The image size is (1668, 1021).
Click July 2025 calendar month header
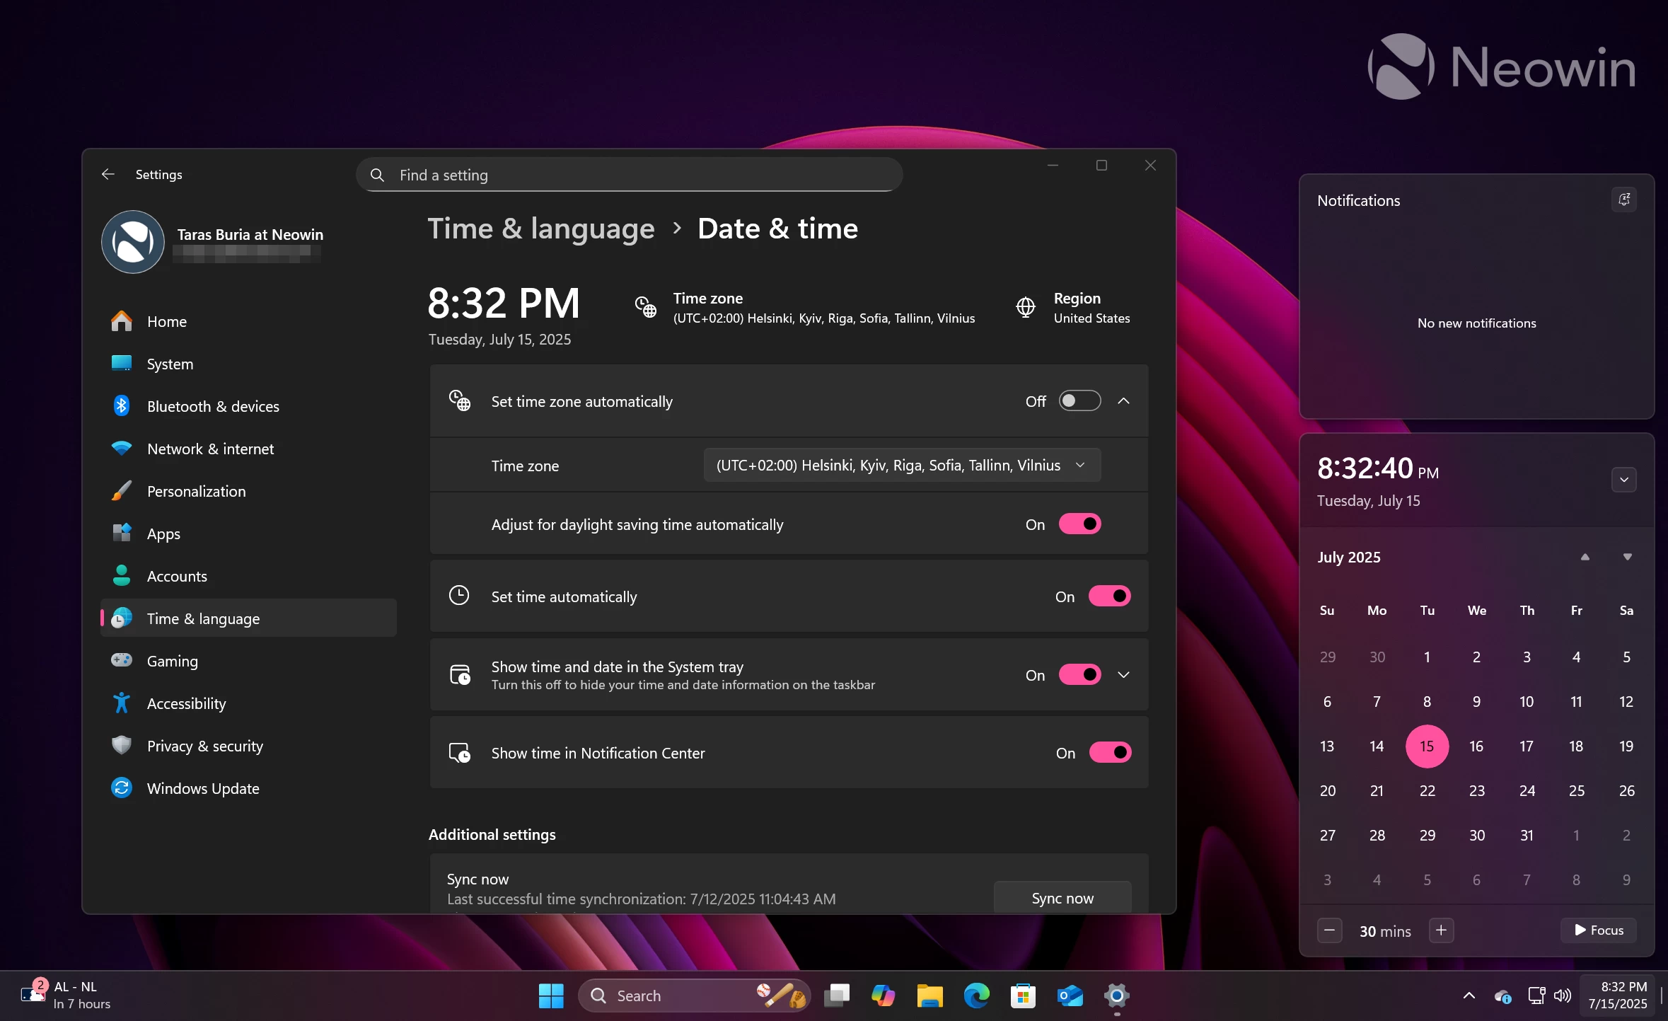1348,557
